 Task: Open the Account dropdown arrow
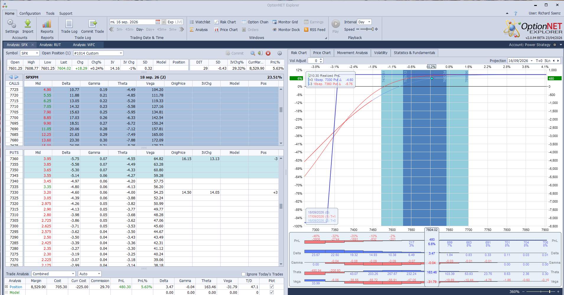(561, 45)
